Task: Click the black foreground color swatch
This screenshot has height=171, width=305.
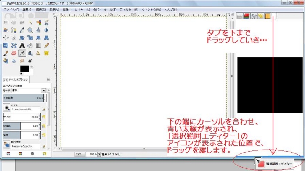Action: pos(24,69)
